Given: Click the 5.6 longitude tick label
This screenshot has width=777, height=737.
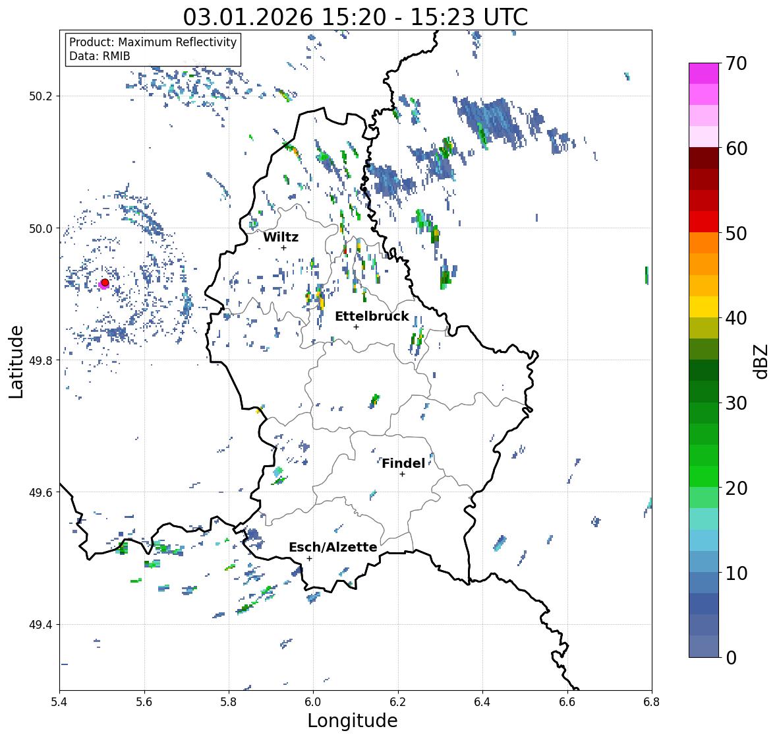Looking at the screenshot, I should (144, 702).
